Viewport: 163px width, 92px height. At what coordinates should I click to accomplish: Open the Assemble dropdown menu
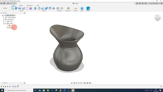tap(60, 11)
